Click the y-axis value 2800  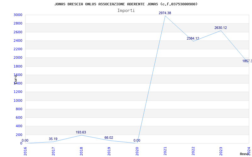(x=18, y=23)
